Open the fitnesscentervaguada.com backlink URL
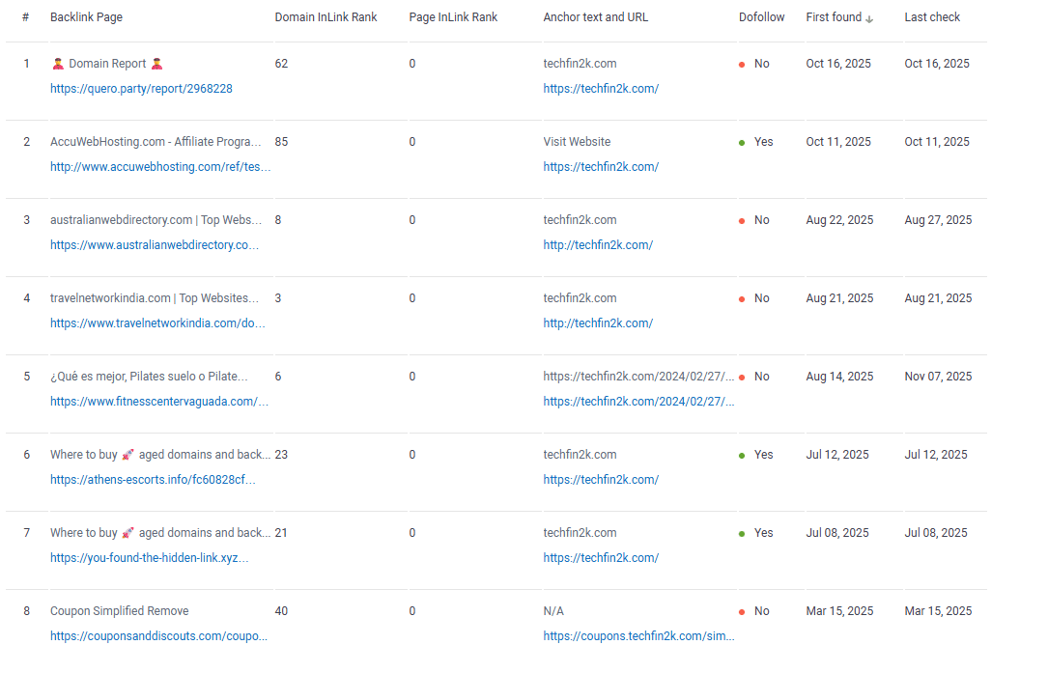Viewport: 1048px width, 673px height. 159,401
